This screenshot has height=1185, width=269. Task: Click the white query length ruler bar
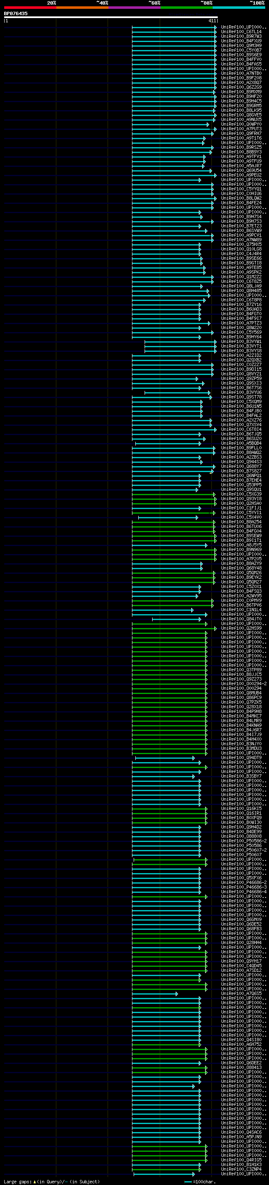111,18
